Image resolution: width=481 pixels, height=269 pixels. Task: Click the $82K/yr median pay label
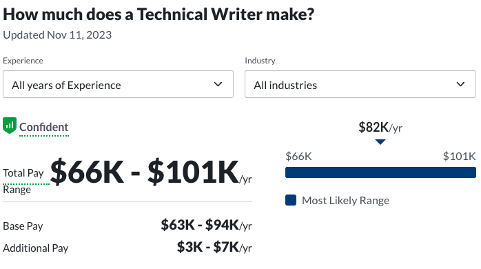380,127
